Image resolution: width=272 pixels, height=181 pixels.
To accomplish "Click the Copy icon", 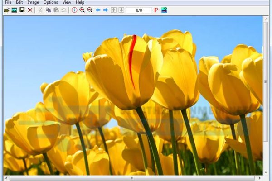I will (x=48, y=10).
